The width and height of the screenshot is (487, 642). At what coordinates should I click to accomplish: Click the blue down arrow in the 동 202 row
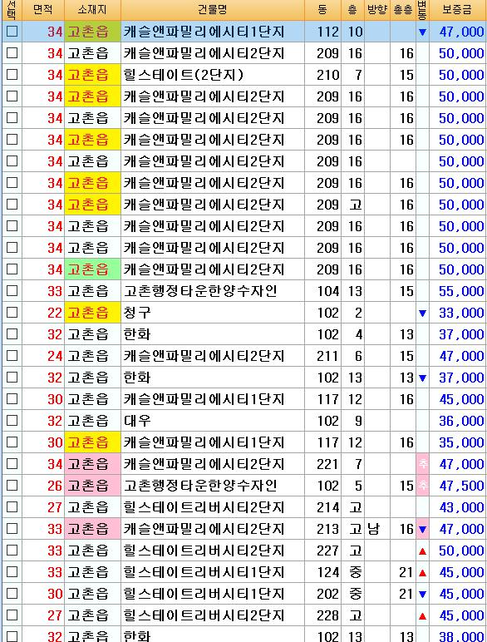tap(422, 594)
